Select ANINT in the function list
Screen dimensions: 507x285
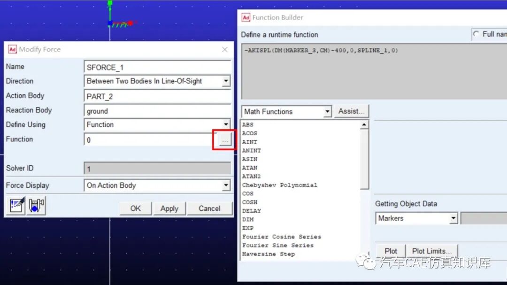coord(251,150)
